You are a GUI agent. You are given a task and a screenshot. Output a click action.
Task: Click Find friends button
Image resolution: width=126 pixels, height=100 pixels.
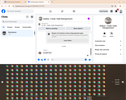point(104,11)
